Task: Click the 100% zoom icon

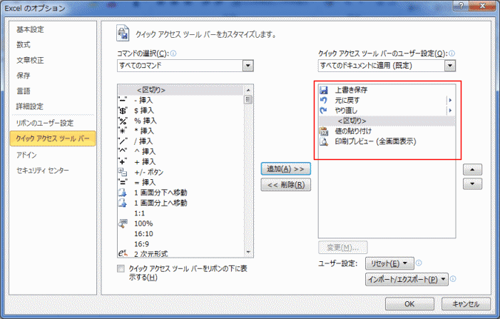Action: pyautogui.click(x=123, y=223)
